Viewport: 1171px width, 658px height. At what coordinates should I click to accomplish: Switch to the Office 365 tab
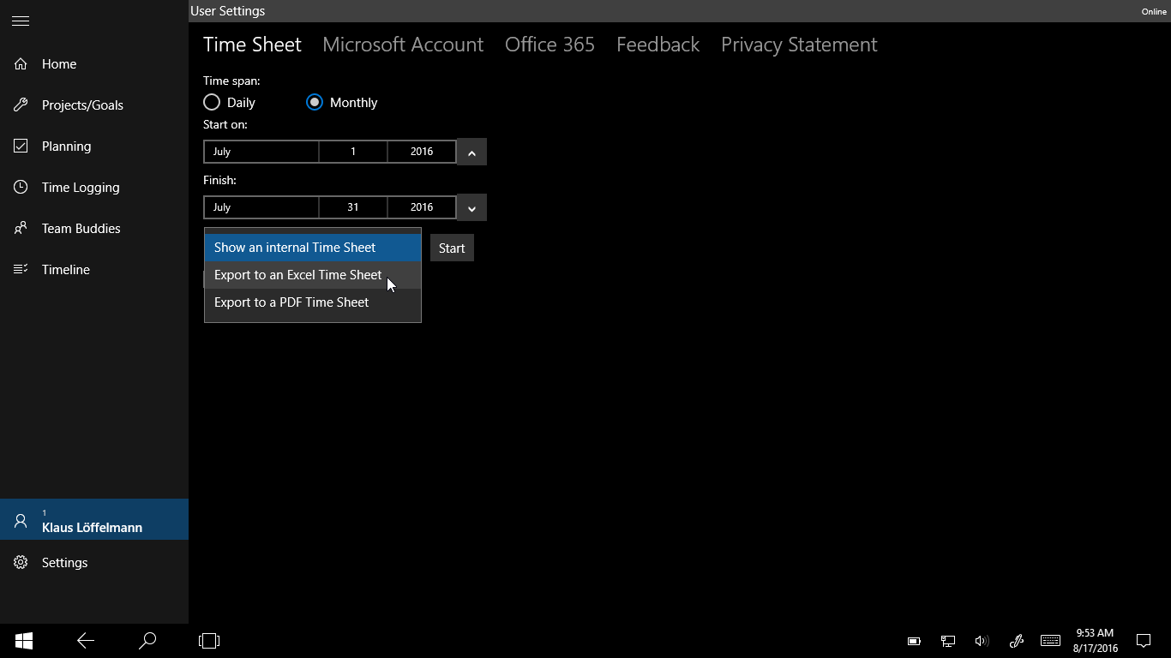click(549, 45)
